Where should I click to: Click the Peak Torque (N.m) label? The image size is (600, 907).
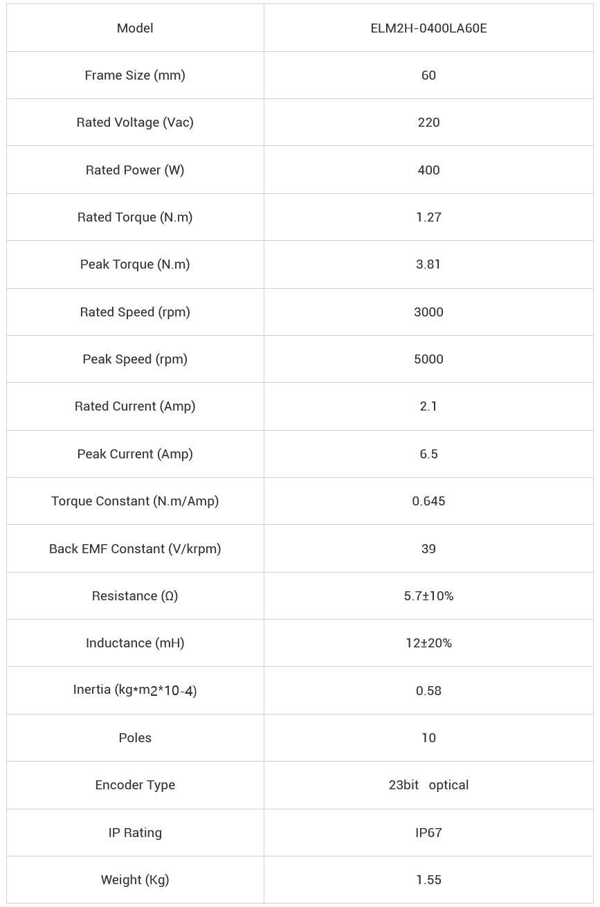[x=135, y=264]
